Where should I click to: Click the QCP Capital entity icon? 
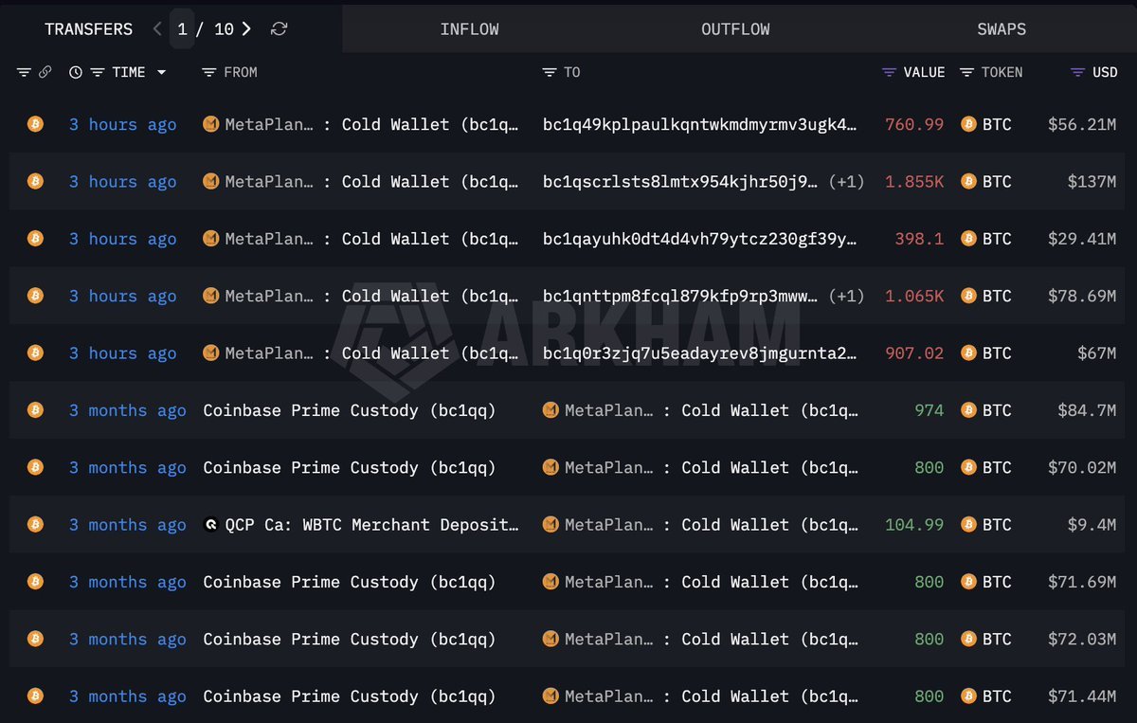click(x=210, y=524)
